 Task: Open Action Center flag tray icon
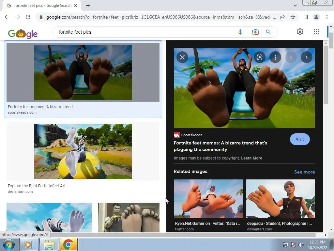(293, 245)
